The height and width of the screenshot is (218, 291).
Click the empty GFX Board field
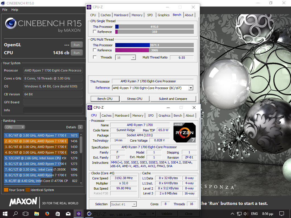tap(53, 102)
